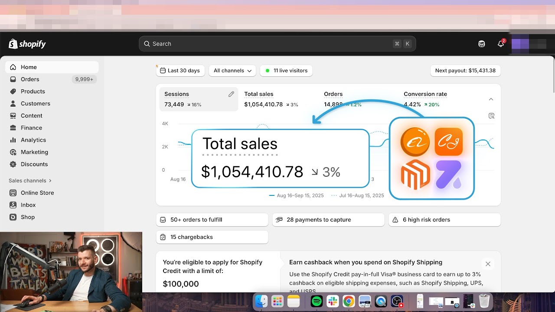Viewport: 555px width, 312px height.
Task: Open Online Store sales channel
Action: 52,193
